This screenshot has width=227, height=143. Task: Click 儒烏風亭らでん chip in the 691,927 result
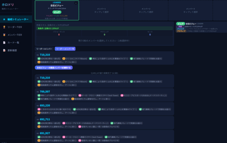[57, 140]
